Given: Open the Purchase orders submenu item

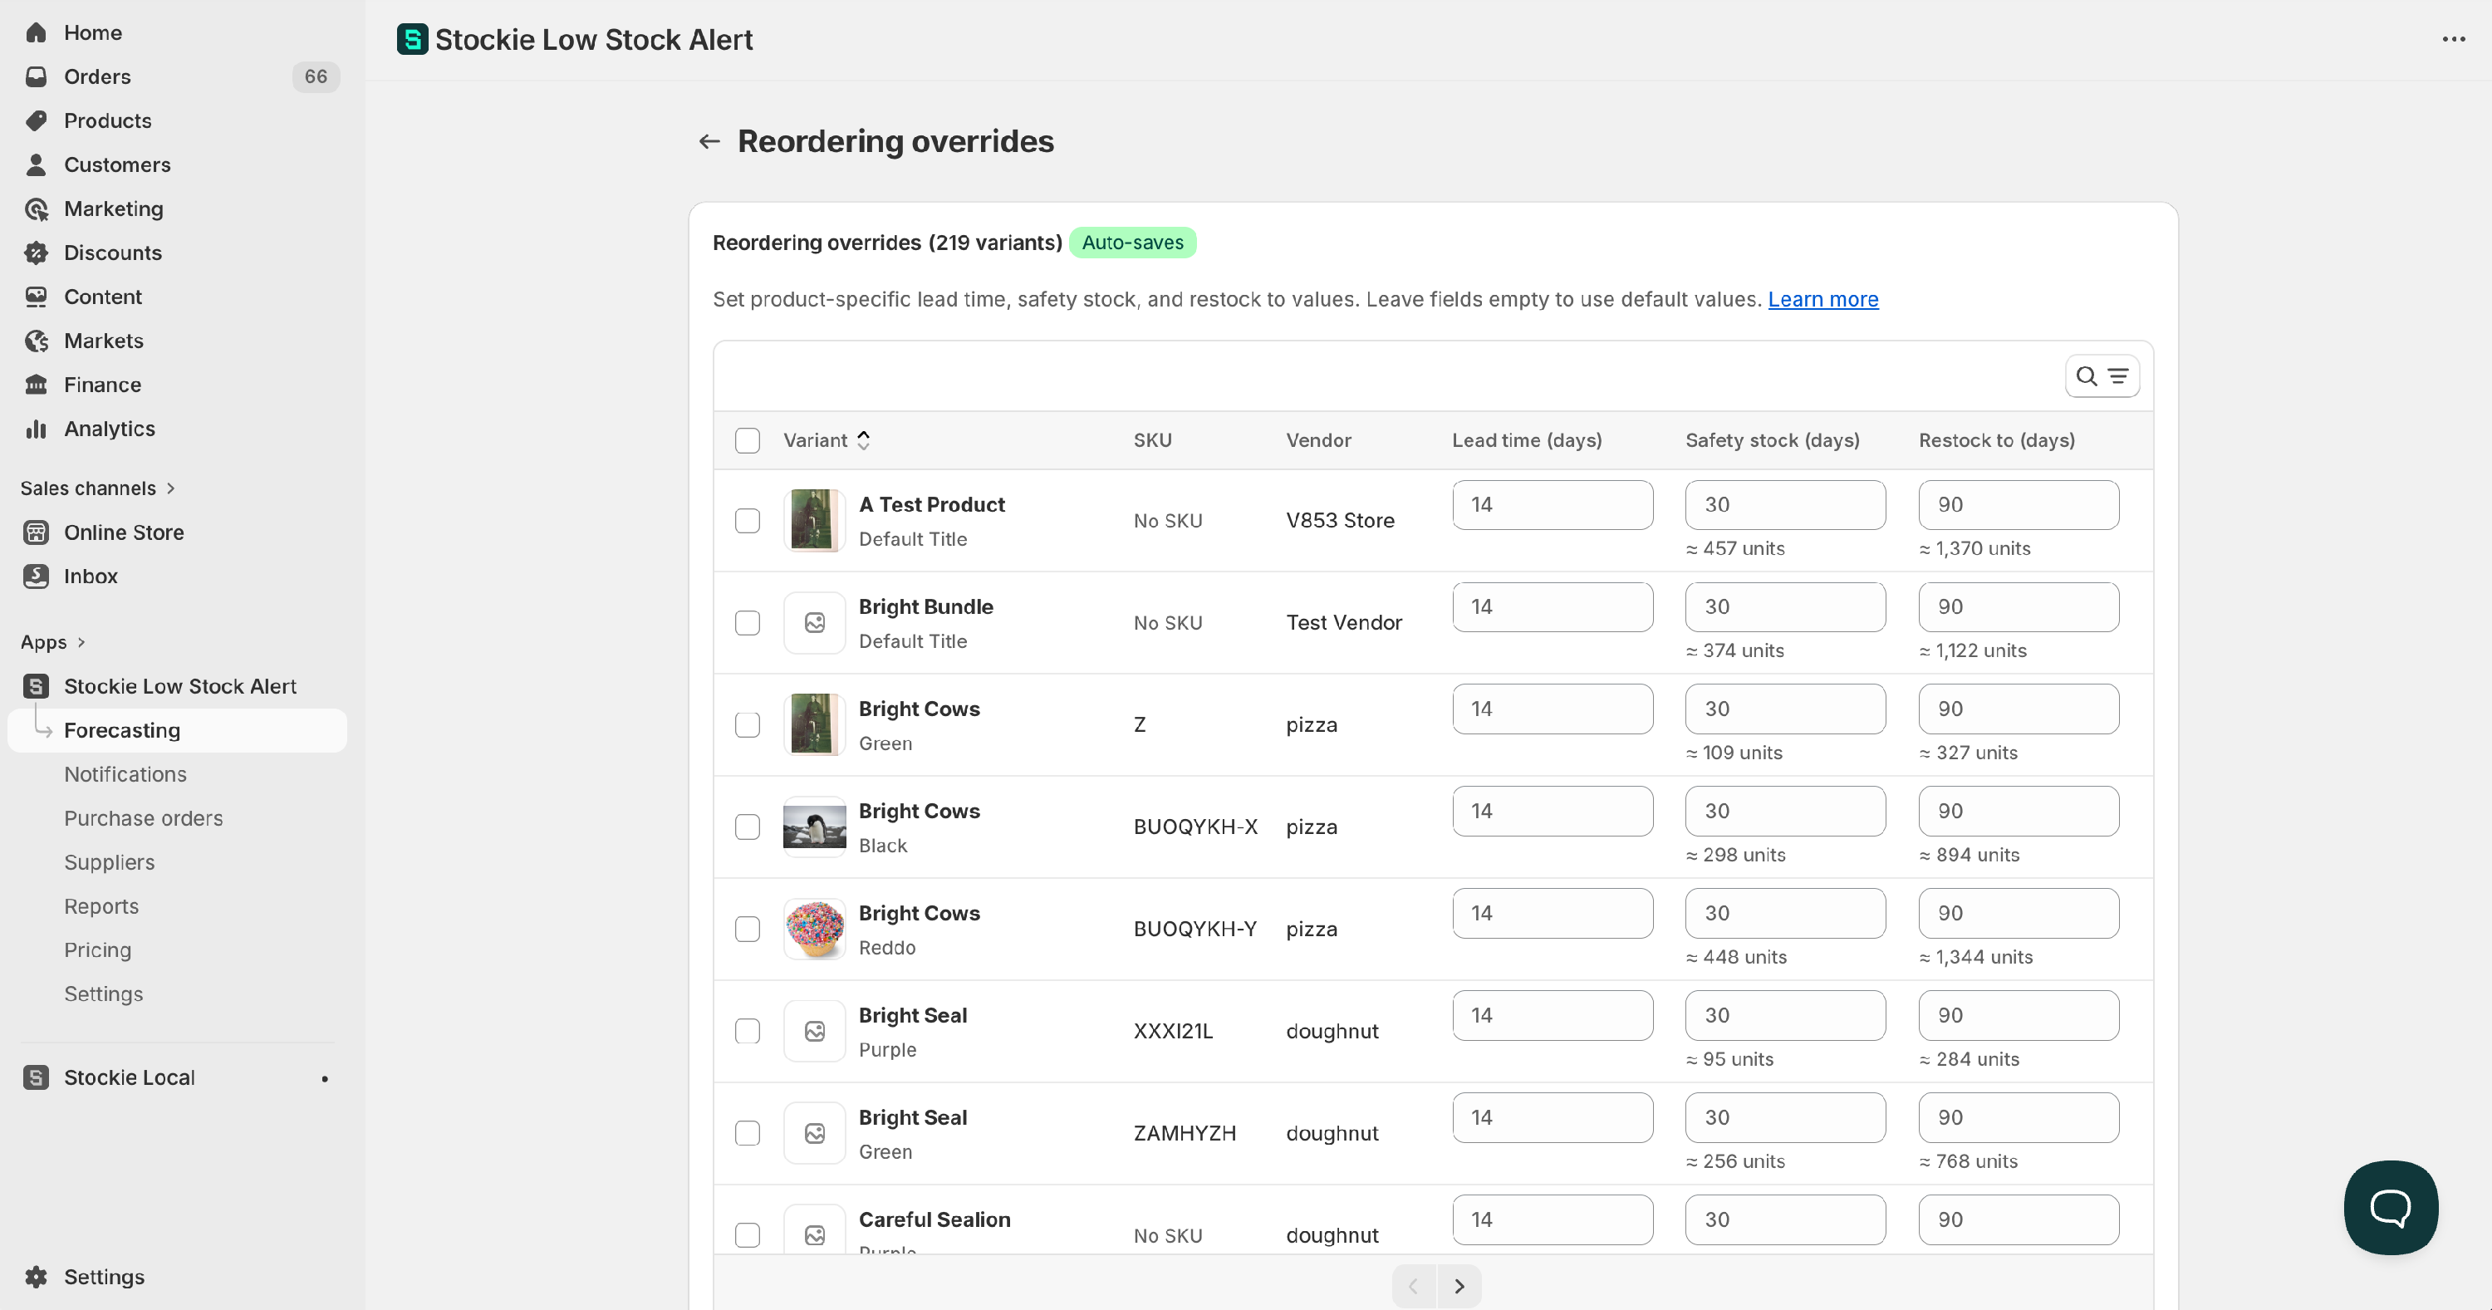Looking at the screenshot, I should (143, 818).
